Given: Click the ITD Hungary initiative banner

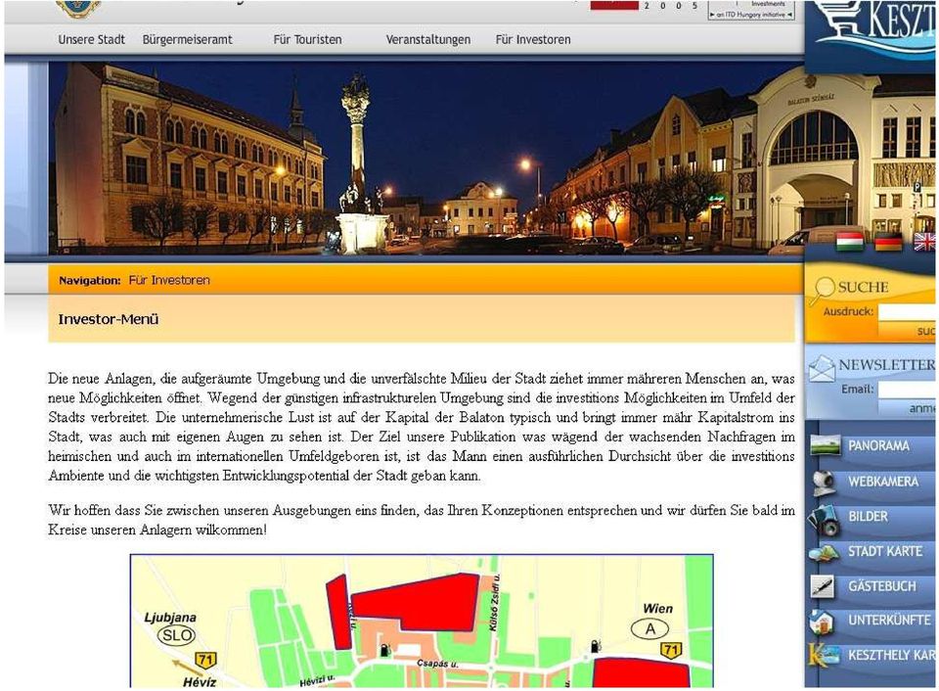Looking at the screenshot, I should pos(751,10).
